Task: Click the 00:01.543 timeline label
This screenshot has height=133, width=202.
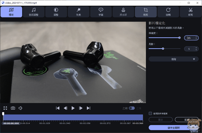Action: (65, 123)
